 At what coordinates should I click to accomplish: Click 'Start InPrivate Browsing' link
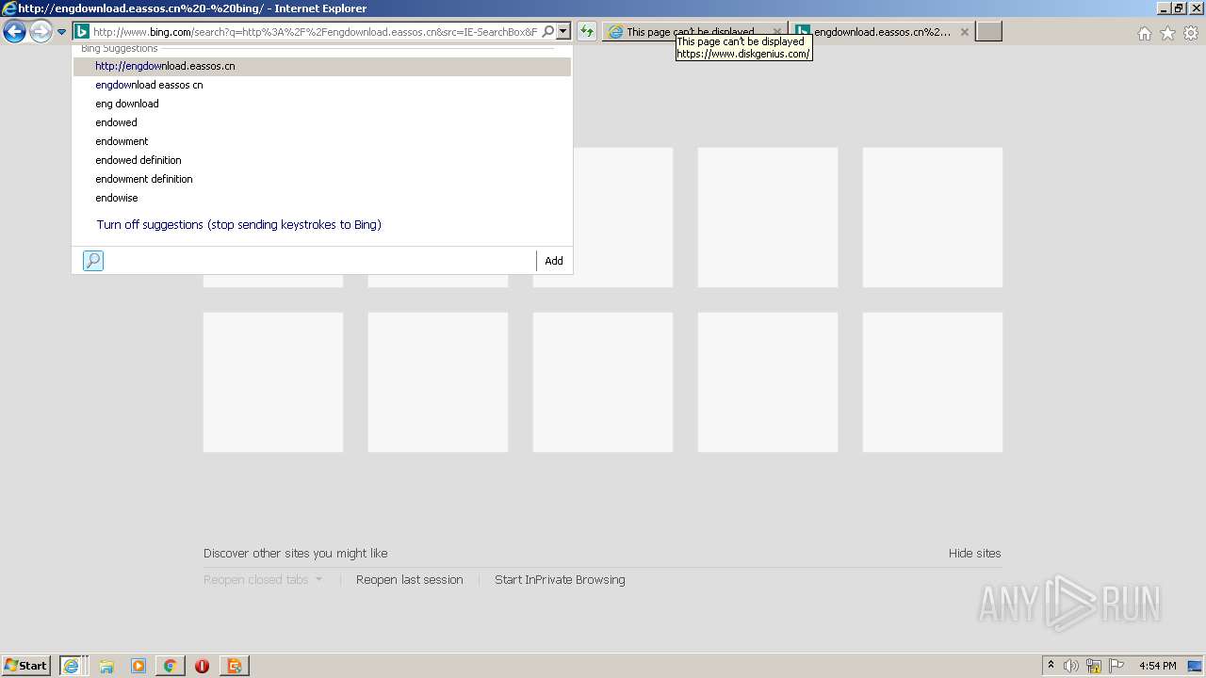[560, 580]
